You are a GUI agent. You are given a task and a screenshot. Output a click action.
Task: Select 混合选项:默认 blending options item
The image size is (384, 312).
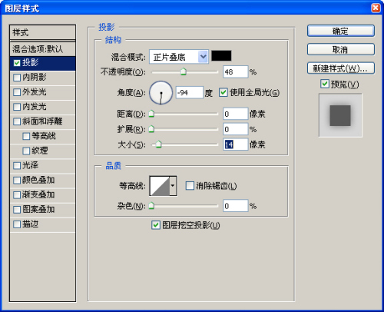[42, 49]
